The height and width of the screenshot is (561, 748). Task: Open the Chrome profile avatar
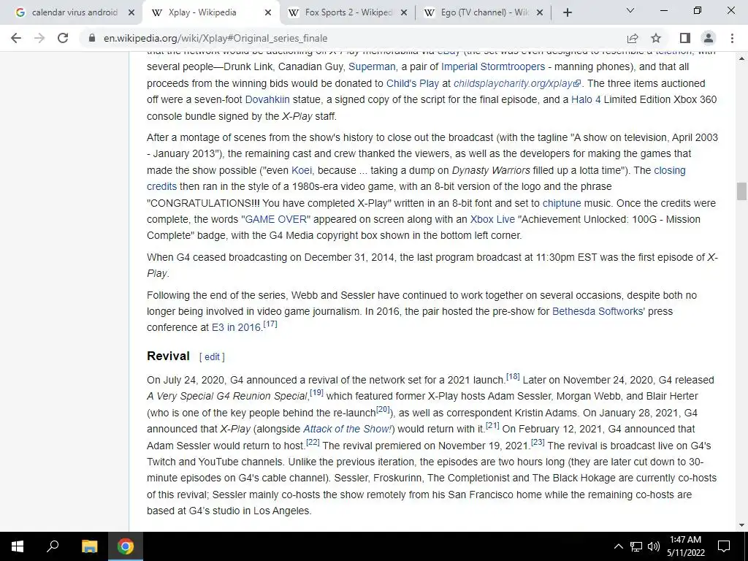click(709, 38)
